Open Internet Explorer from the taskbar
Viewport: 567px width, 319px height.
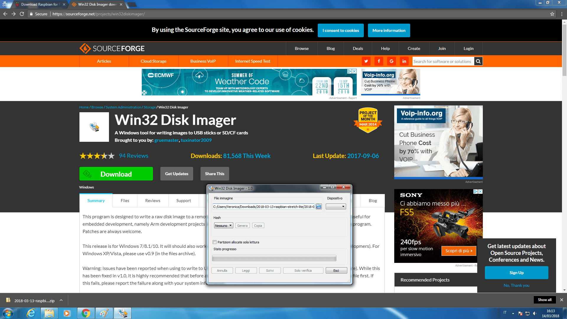point(31,313)
